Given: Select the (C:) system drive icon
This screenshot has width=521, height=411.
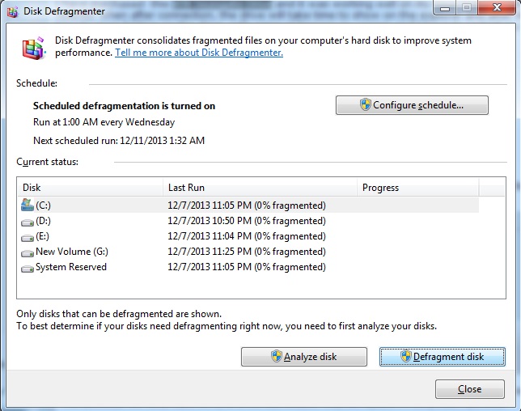Looking at the screenshot, I should [28, 205].
